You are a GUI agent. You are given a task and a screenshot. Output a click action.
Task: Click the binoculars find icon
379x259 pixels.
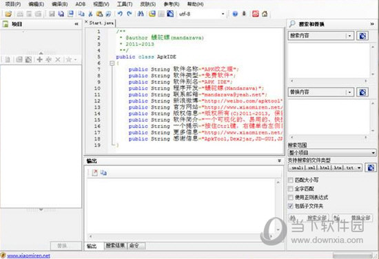click(x=141, y=14)
